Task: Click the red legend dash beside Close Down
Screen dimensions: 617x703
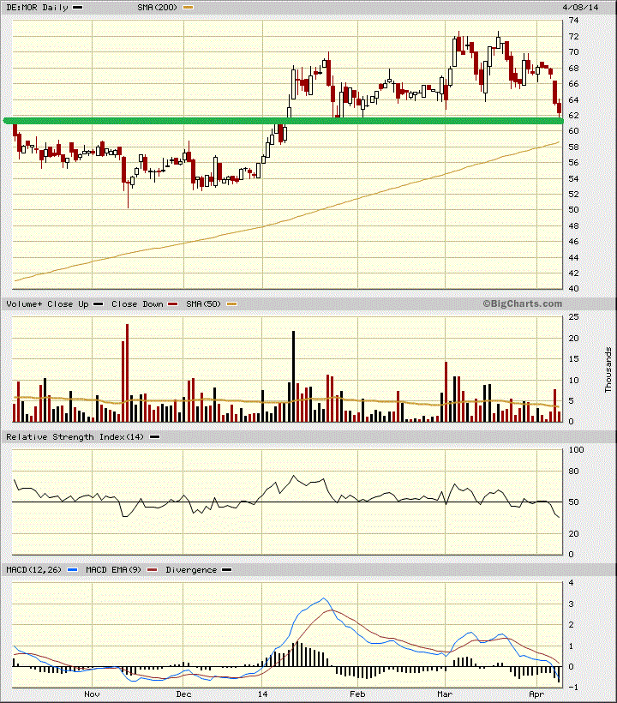Action: click(173, 304)
